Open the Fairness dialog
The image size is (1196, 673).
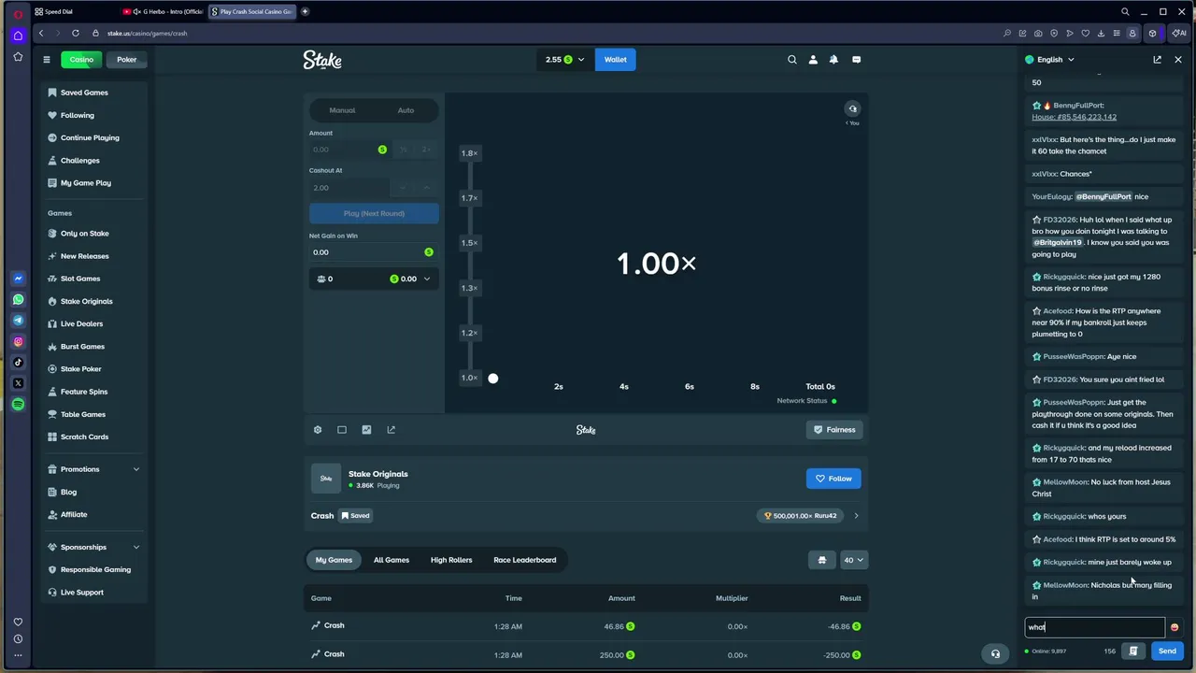(x=834, y=430)
